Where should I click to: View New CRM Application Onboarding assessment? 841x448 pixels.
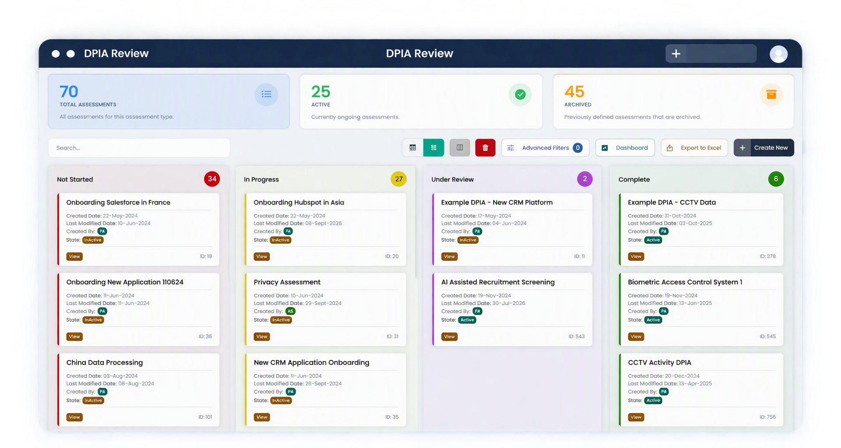261,417
